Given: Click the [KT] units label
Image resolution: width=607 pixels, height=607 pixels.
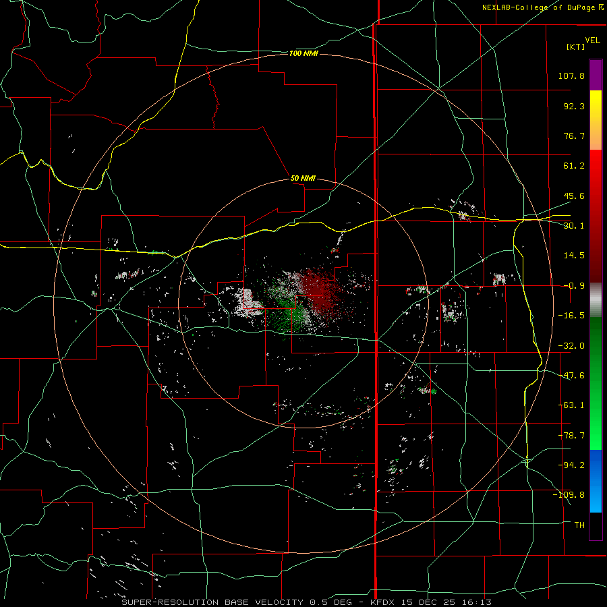Looking at the screenshot, I should [575, 47].
